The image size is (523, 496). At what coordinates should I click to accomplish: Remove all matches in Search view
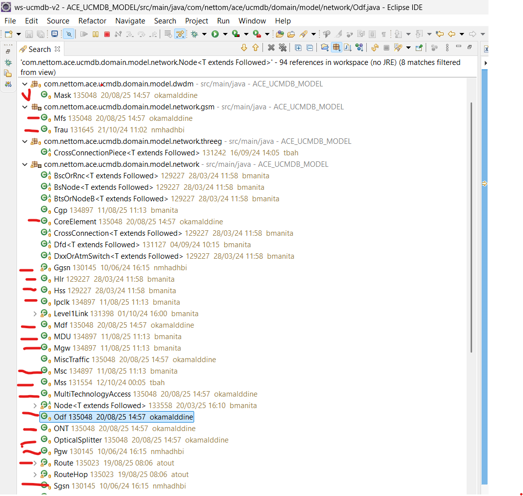[x=282, y=48]
